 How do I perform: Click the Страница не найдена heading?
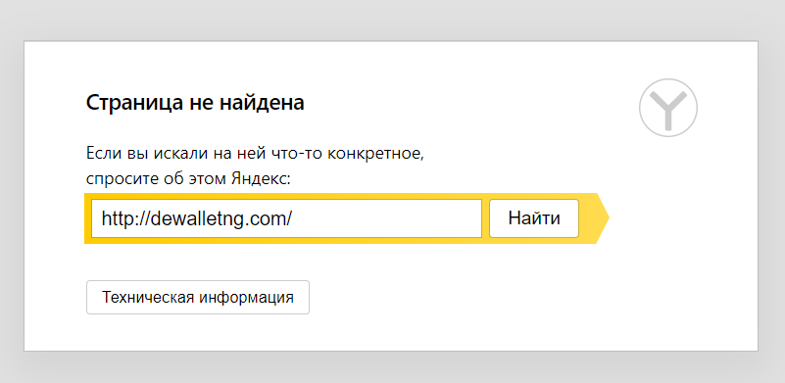click(x=195, y=103)
